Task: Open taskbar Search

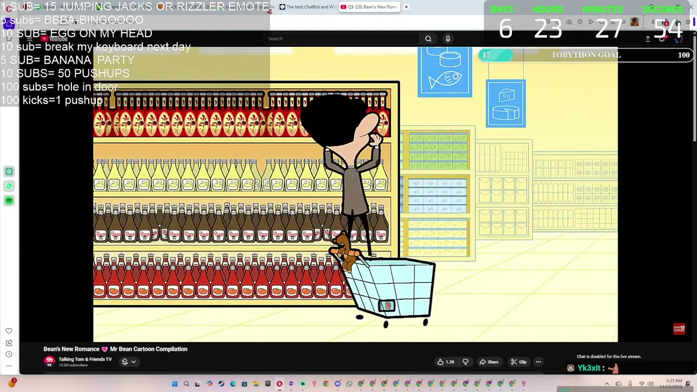Action: tap(186, 384)
